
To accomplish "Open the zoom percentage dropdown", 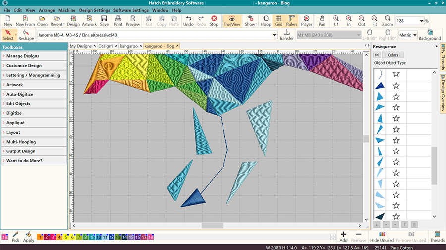I will click(x=421, y=21).
